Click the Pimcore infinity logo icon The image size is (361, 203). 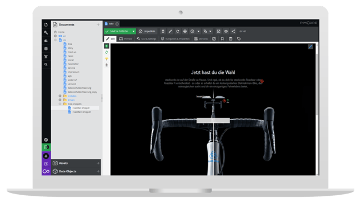(x=46, y=171)
